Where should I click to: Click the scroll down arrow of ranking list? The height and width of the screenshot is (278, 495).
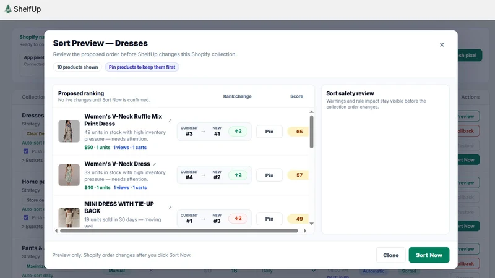tap(312, 224)
